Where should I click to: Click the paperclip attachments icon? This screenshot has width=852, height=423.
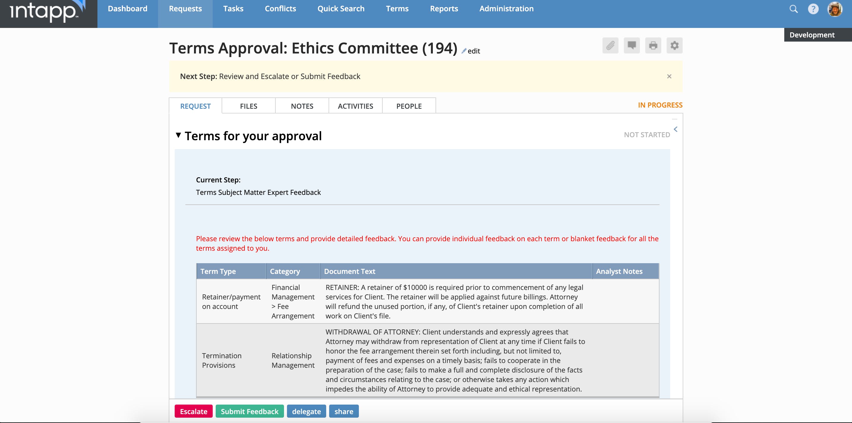click(x=610, y=45)
